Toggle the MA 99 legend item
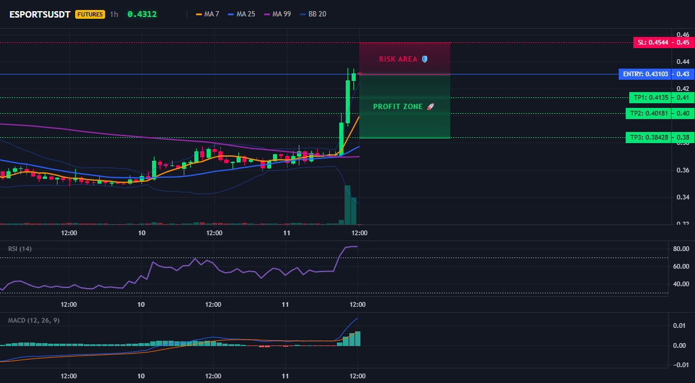This screenshot has width=695, height=383. coord(277,14)
